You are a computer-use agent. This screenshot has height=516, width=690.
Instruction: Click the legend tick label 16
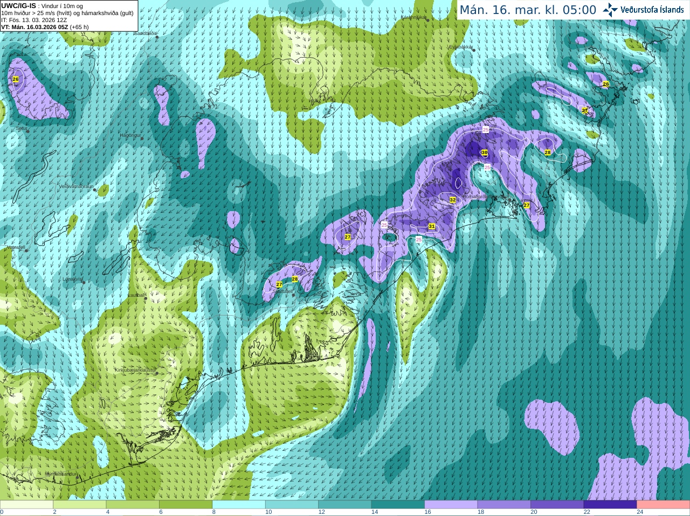point(427,512)
